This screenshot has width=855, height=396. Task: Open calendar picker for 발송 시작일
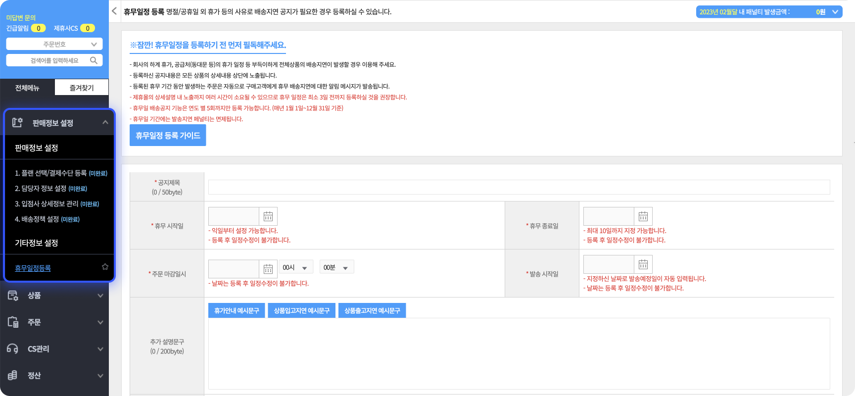(x=643, y=264)
